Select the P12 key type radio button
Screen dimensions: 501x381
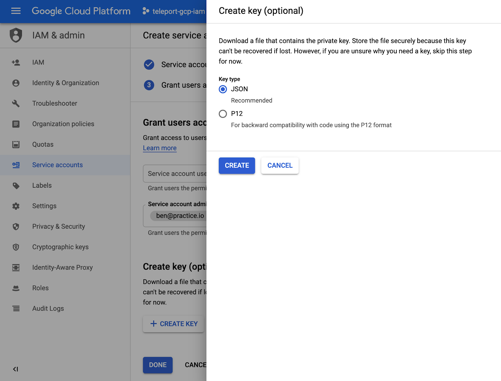pos(223,114)
